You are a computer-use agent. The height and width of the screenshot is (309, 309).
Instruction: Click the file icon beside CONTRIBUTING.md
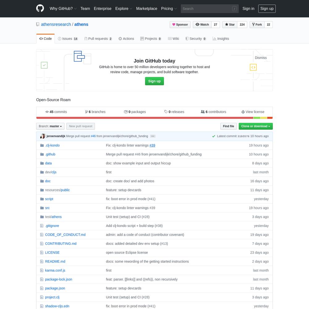(42, 243)
